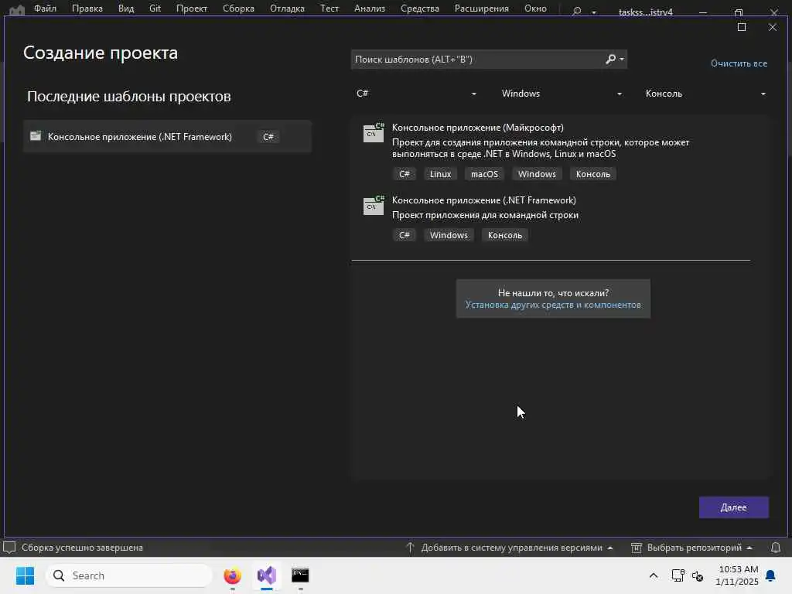The height and width of the screenshot is (594, 792).
Task: Click Консоль tag under Майкрософт template
Action: click(593, 174)
